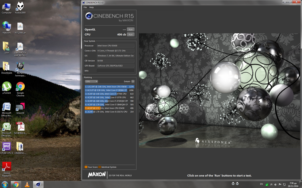Viewport: 302px width, 188px height.
Task: Open Chrome from the taskbar
Action: (x=16, y=184)
